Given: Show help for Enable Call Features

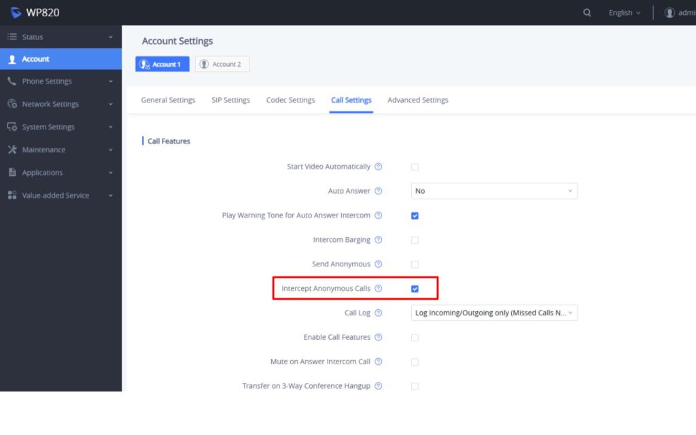Looking at the screenshot, I should (x=378, y=337).
